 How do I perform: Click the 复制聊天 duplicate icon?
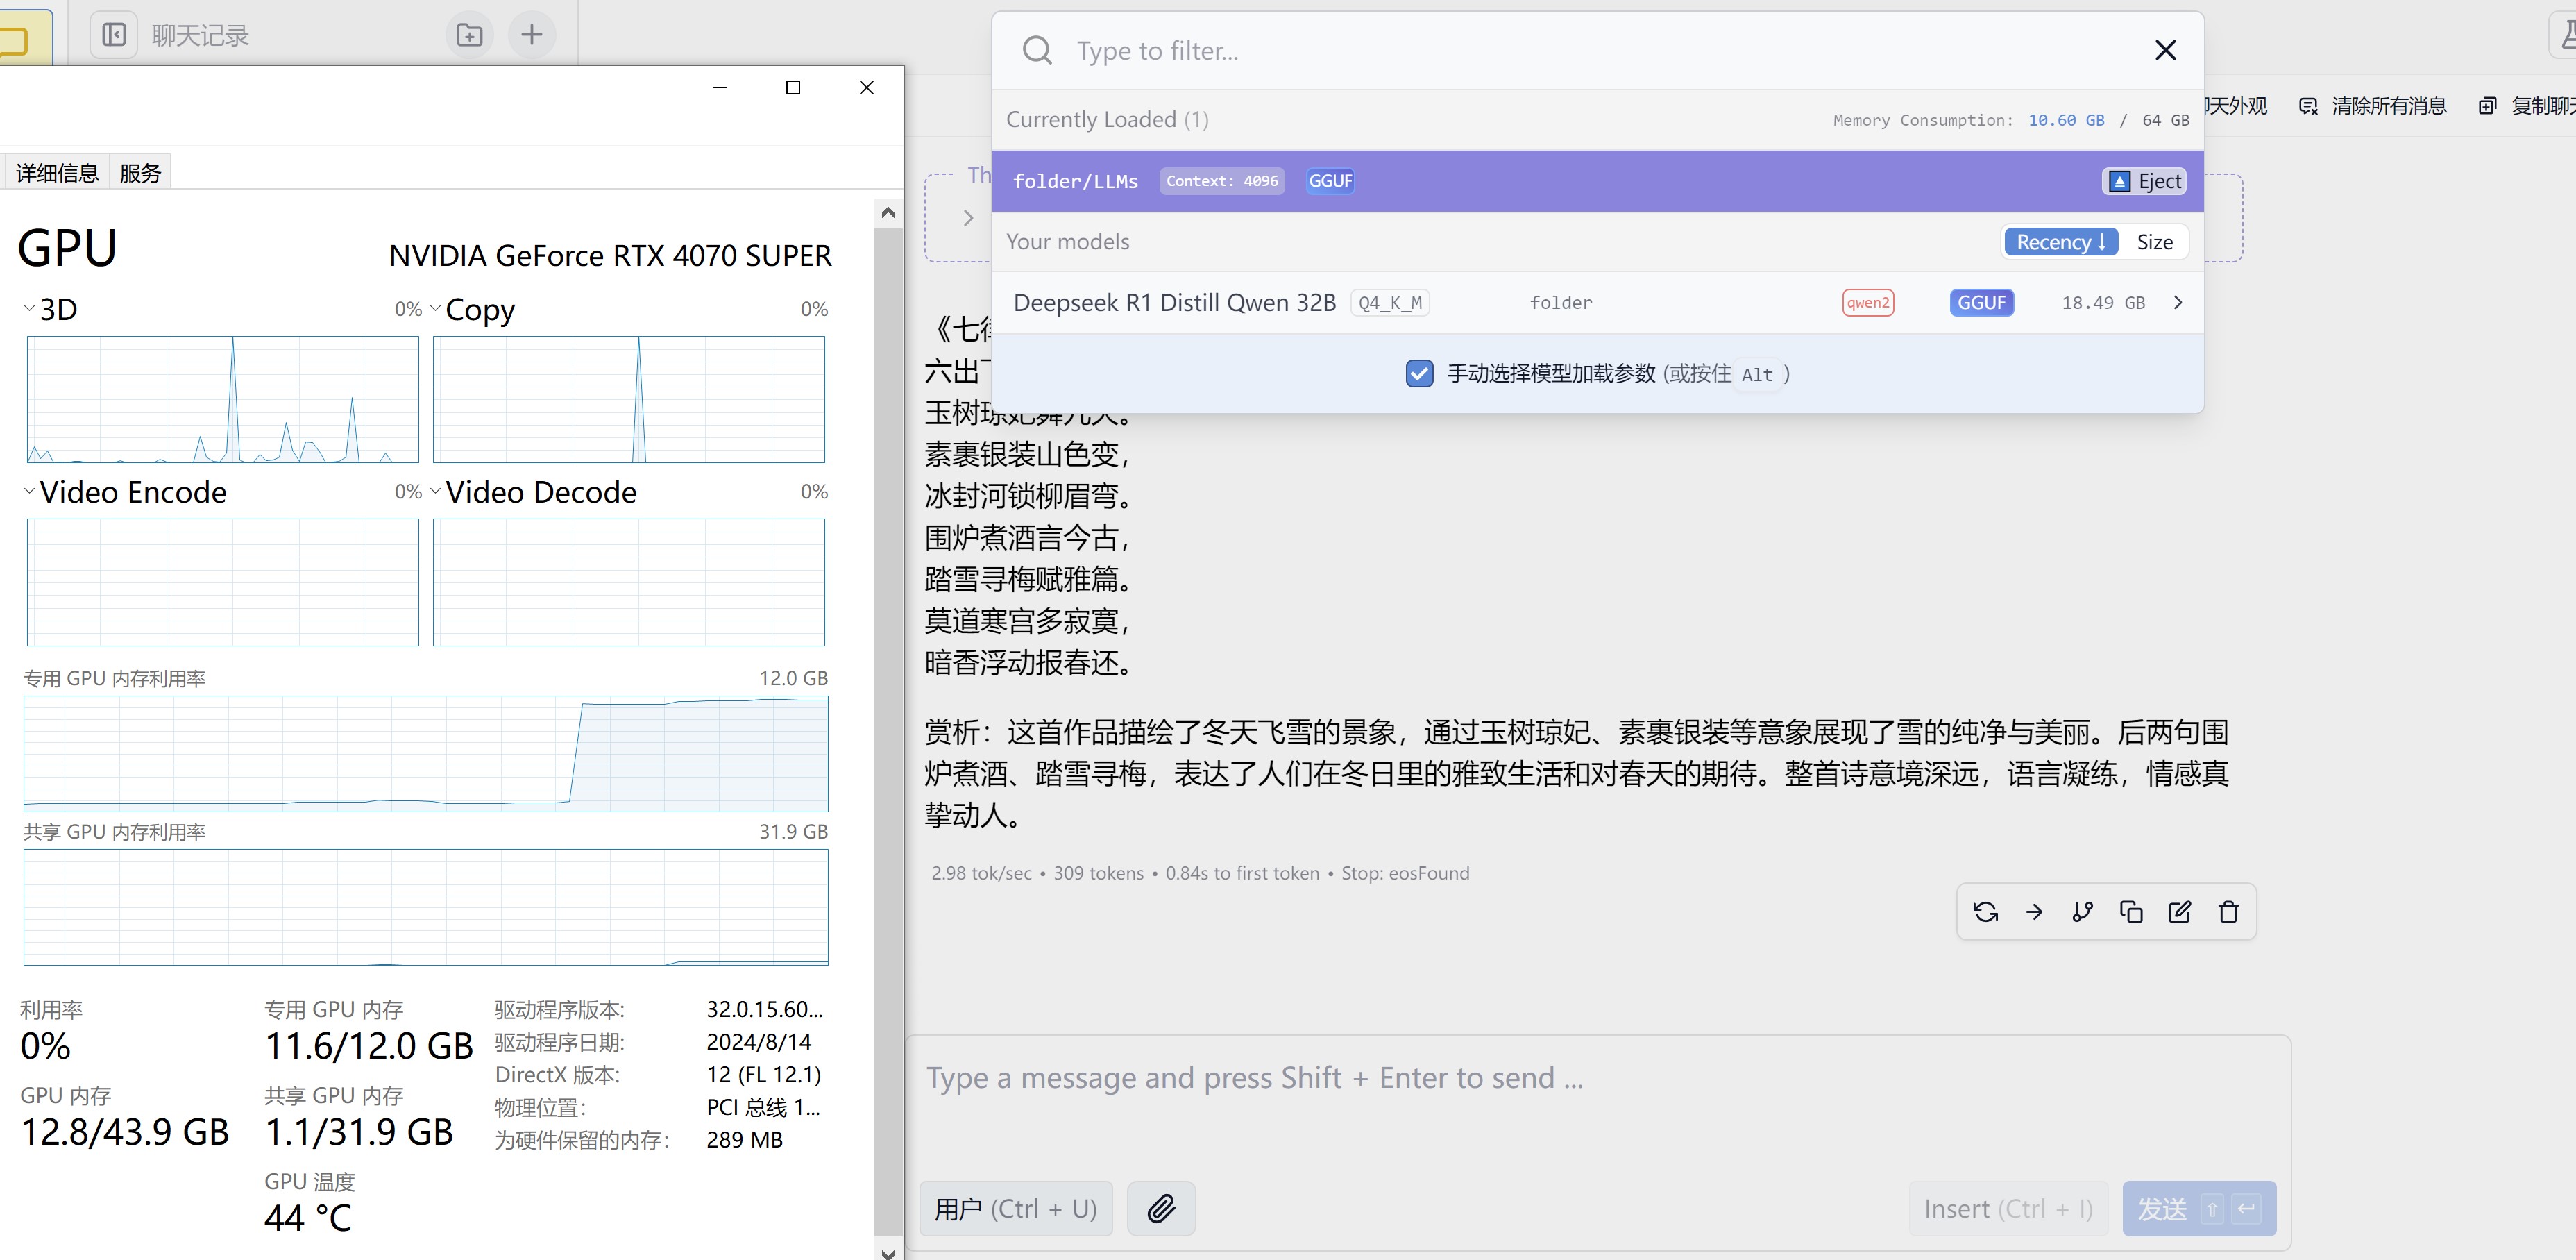(x=2487, y=106)
